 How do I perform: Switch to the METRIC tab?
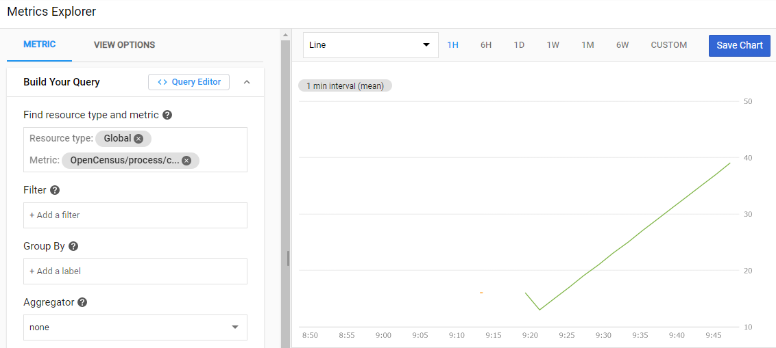(40, 44)
